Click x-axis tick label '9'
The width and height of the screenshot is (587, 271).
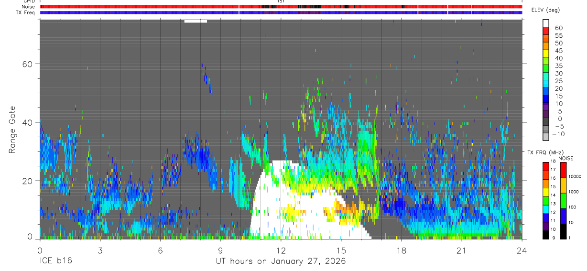point(220,250)
